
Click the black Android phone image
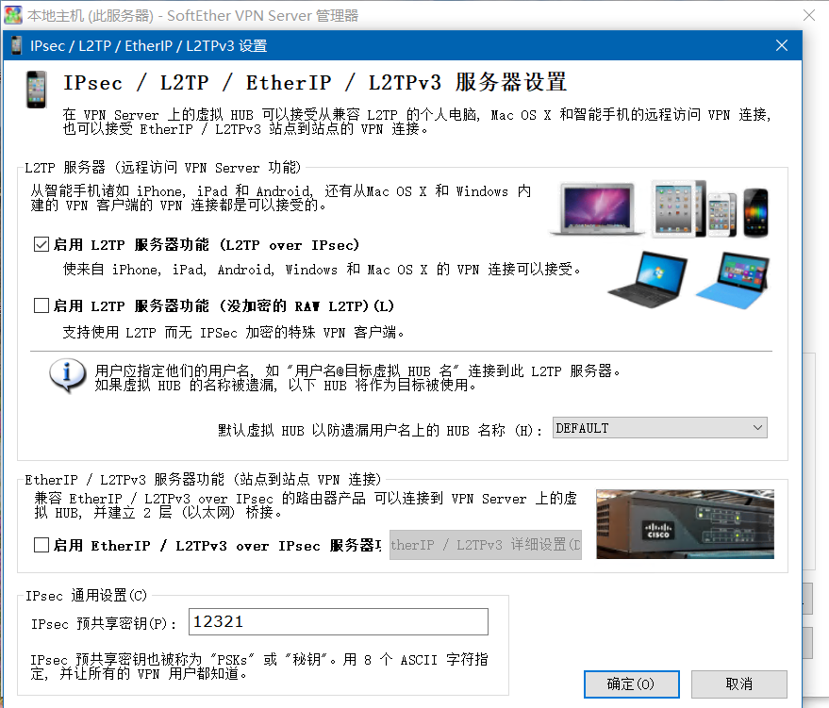click(755, 212)
